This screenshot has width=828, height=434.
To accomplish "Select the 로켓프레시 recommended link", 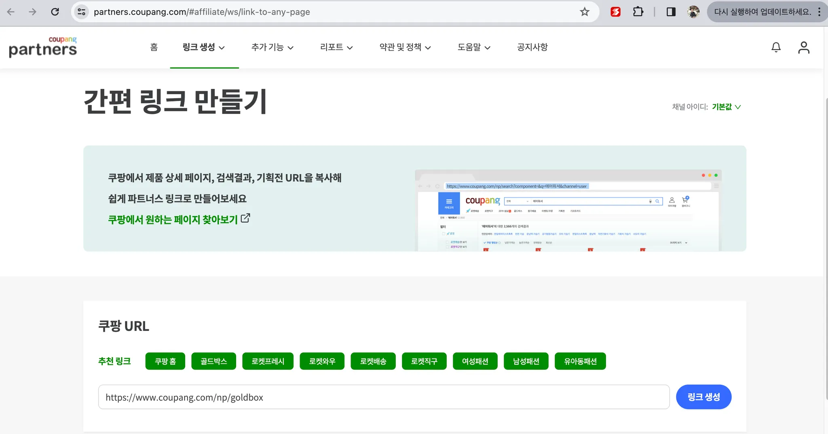I will (x=268, y=361).
